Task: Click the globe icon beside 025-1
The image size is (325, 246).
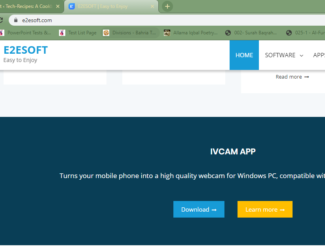Action: coord(289,33)
